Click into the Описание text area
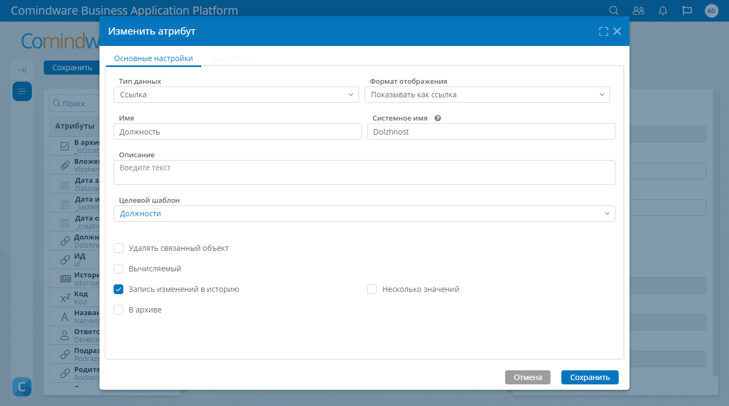Image resolution: width=729 pixels, height=406 pixels. point(365,172)
